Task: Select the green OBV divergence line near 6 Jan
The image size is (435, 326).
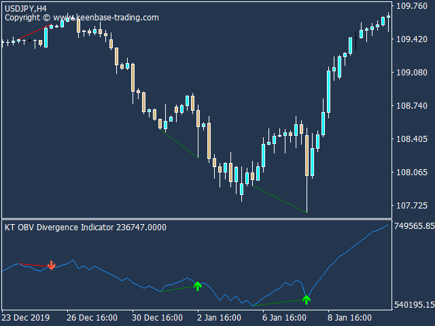Action: (x=279, y=303)
